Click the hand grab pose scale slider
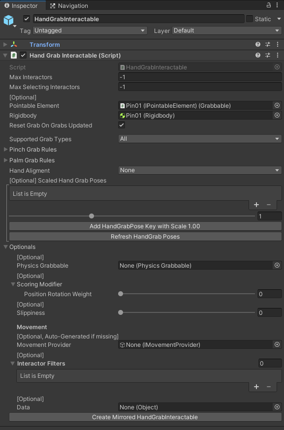The width and height of the screenshot is (284, 430). click(x=132, y=216)
